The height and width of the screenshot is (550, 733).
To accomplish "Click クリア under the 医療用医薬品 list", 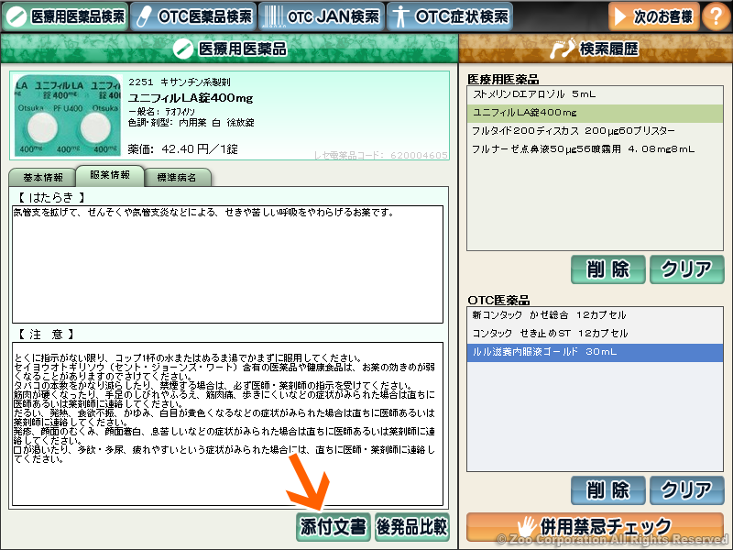I will pos(686,269).
